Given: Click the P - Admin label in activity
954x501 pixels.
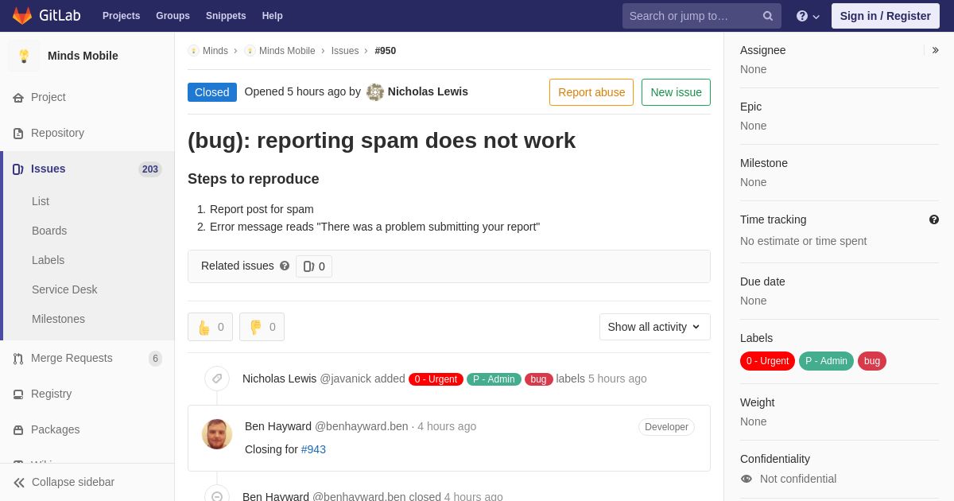Looking at the screenshot, I should pos(494,379).
